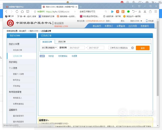Click the undo arrow toolbar icon
Screen dimensions: 162x130
click(133, 11)
